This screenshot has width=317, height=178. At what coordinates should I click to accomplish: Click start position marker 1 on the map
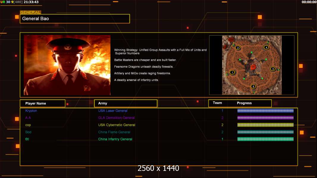point(232,72)
